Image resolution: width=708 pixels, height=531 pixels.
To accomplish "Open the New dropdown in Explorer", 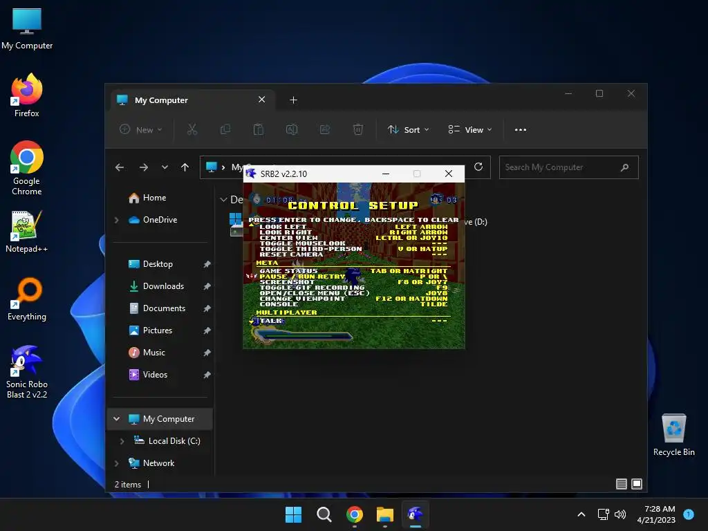I will coord(141,129).
